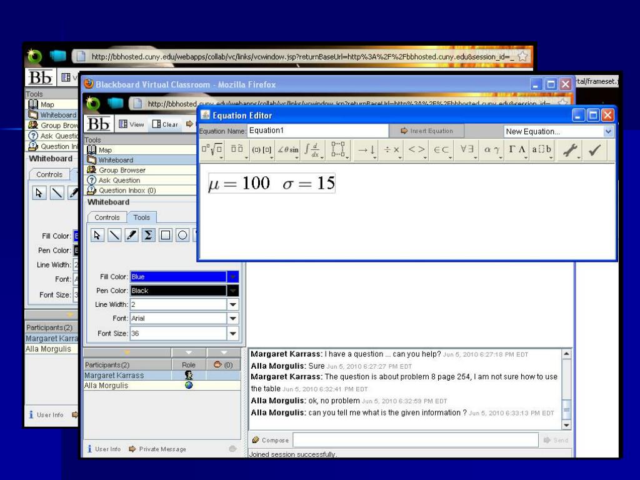Select Alla Morgulis in front participants list
640x480 pixels.
[x=162, y=385]
